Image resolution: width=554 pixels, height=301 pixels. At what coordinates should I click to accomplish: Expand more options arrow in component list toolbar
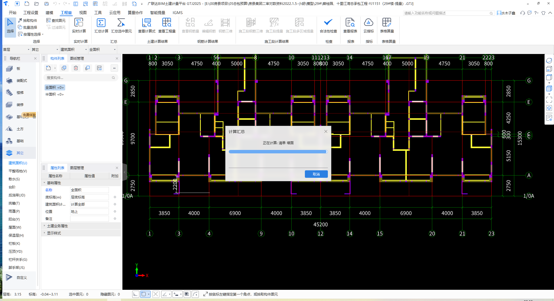tap(114, 68)
